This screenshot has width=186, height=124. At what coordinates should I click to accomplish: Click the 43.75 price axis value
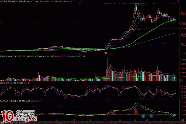click(x=183, y=13)
